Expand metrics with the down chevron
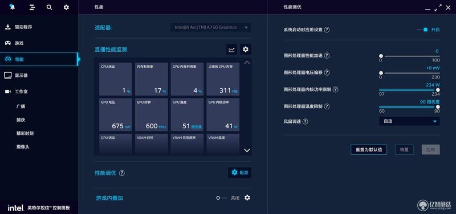 click(247, 150)
